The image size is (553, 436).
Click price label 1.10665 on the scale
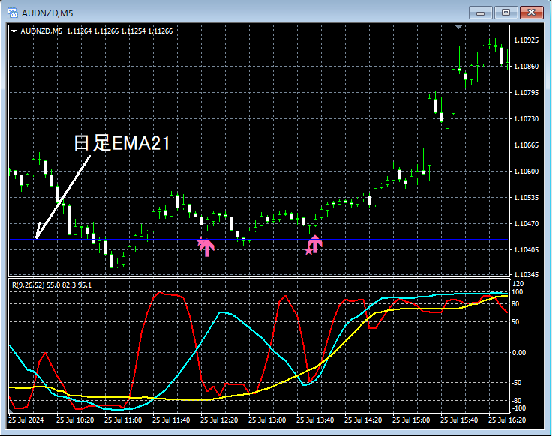click(x=527, y=145)
